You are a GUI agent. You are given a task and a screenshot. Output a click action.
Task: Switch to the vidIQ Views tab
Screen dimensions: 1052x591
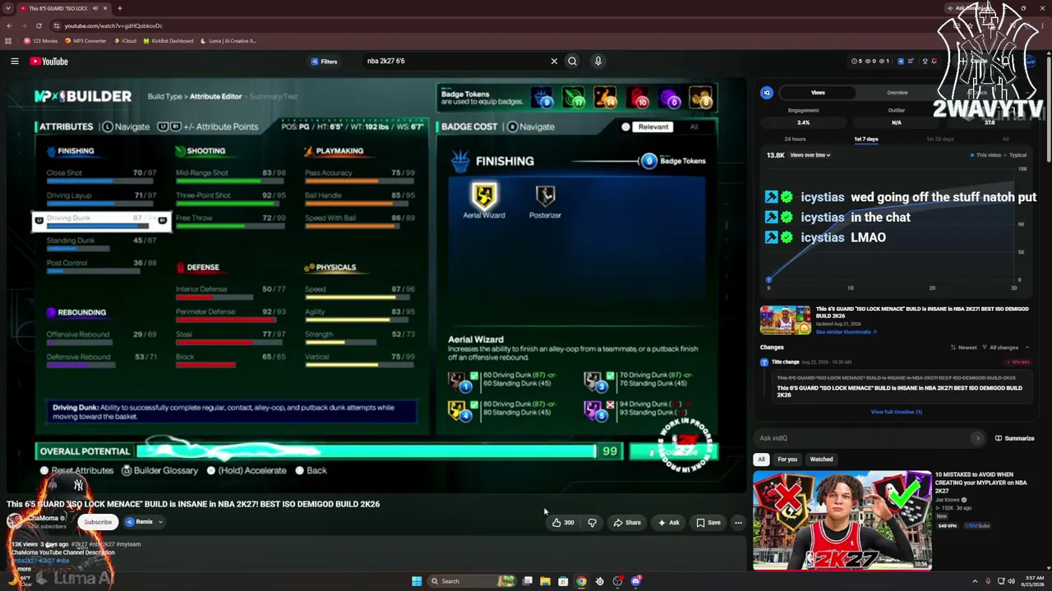818,93
